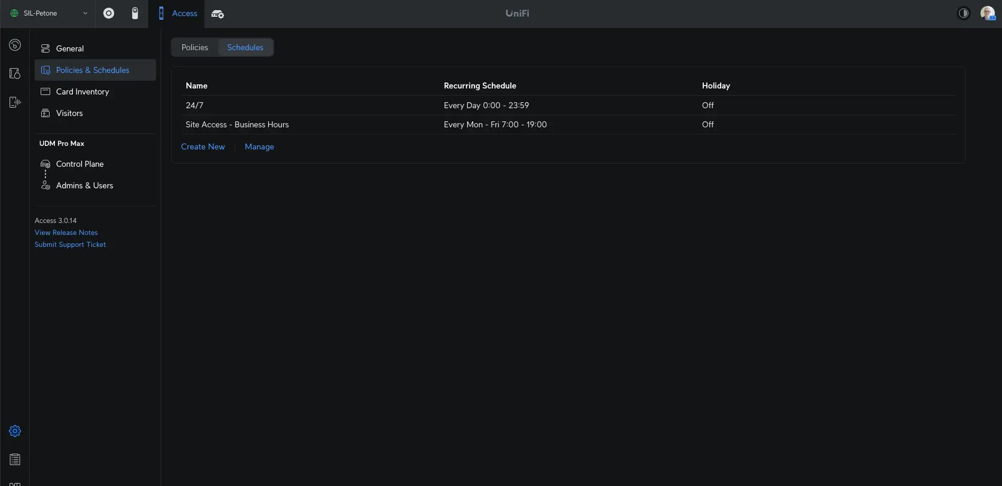Screen dimensions: 1002x486
Task: Click the Manage schedules link
Action: (x=259, y=146)
